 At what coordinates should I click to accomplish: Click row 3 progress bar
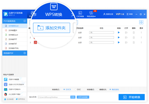point(101,42)
